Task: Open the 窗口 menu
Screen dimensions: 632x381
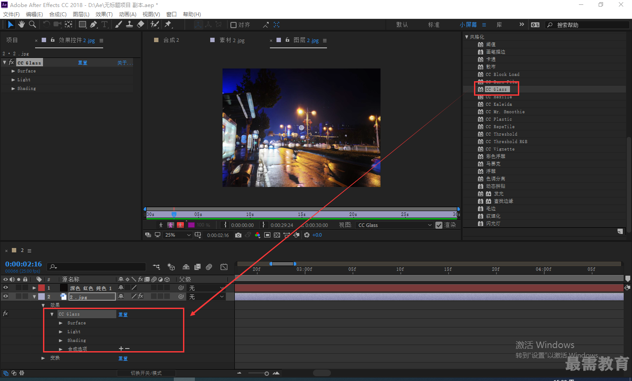Action: (x=172, y=14)
